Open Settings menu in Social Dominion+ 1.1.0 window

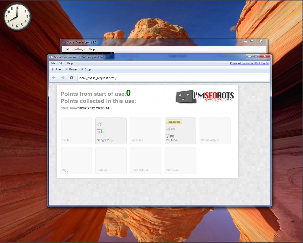pyautogui.click(x=80, y=49)
